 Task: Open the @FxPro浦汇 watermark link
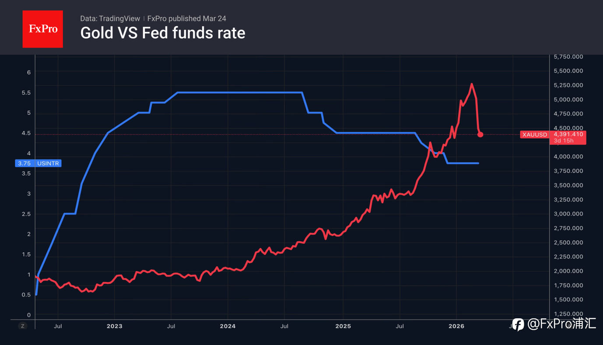(561, 324)
